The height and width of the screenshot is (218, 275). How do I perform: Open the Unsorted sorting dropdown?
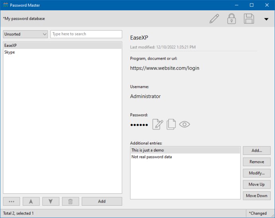pos(25,34)
